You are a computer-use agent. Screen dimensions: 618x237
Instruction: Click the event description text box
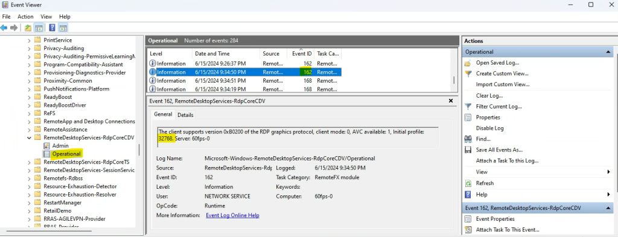[x=298, y=137]
